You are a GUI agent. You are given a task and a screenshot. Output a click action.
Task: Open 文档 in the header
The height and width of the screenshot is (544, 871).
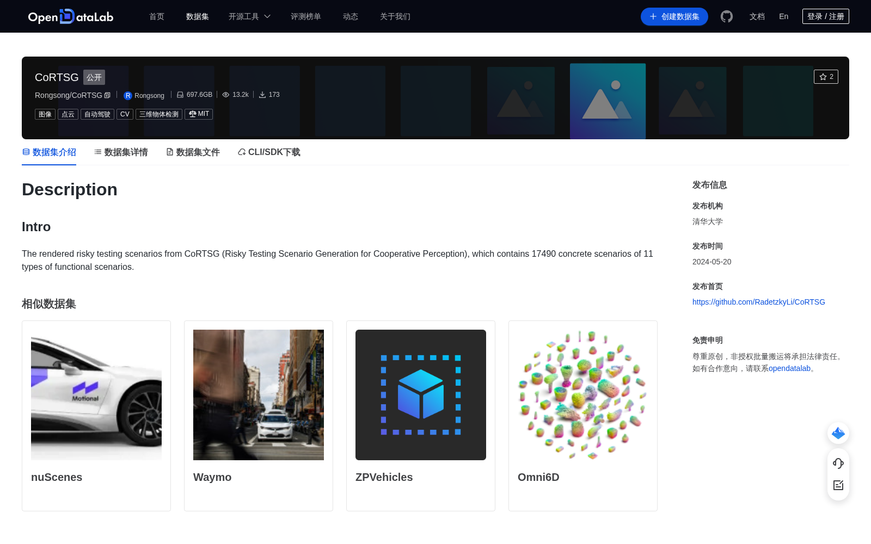click(757, 16)
